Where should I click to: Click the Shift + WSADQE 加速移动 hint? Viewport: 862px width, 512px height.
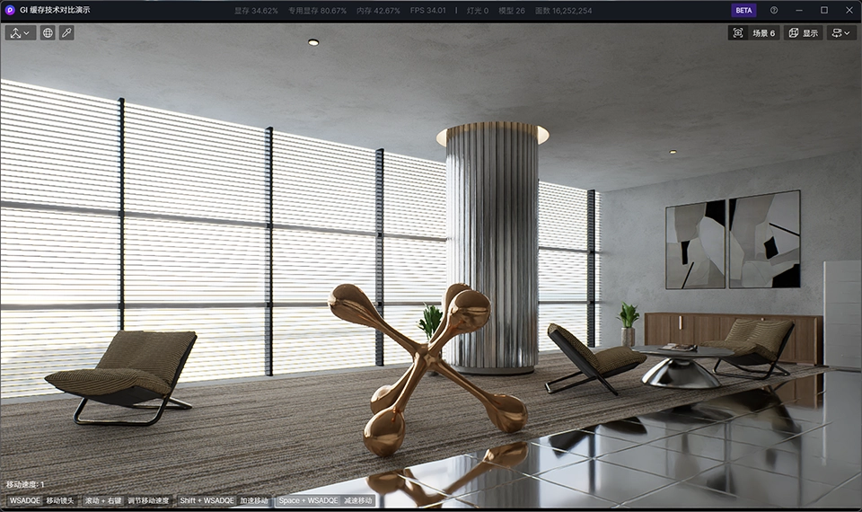pyautogui.click(x=224, y=500)
